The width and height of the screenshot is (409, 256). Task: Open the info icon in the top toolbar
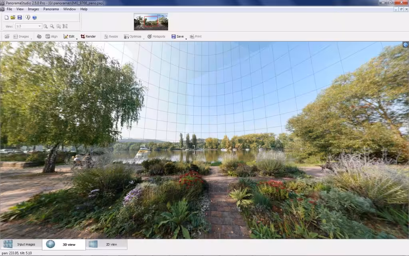coord(28,18)
